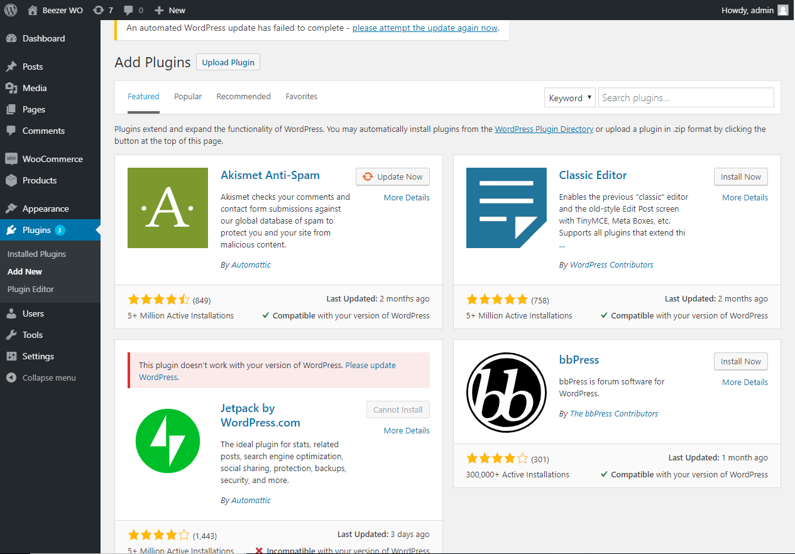Click the Classic Editor plugin icon
Screen dimensions: 795x554
[507, 208]
